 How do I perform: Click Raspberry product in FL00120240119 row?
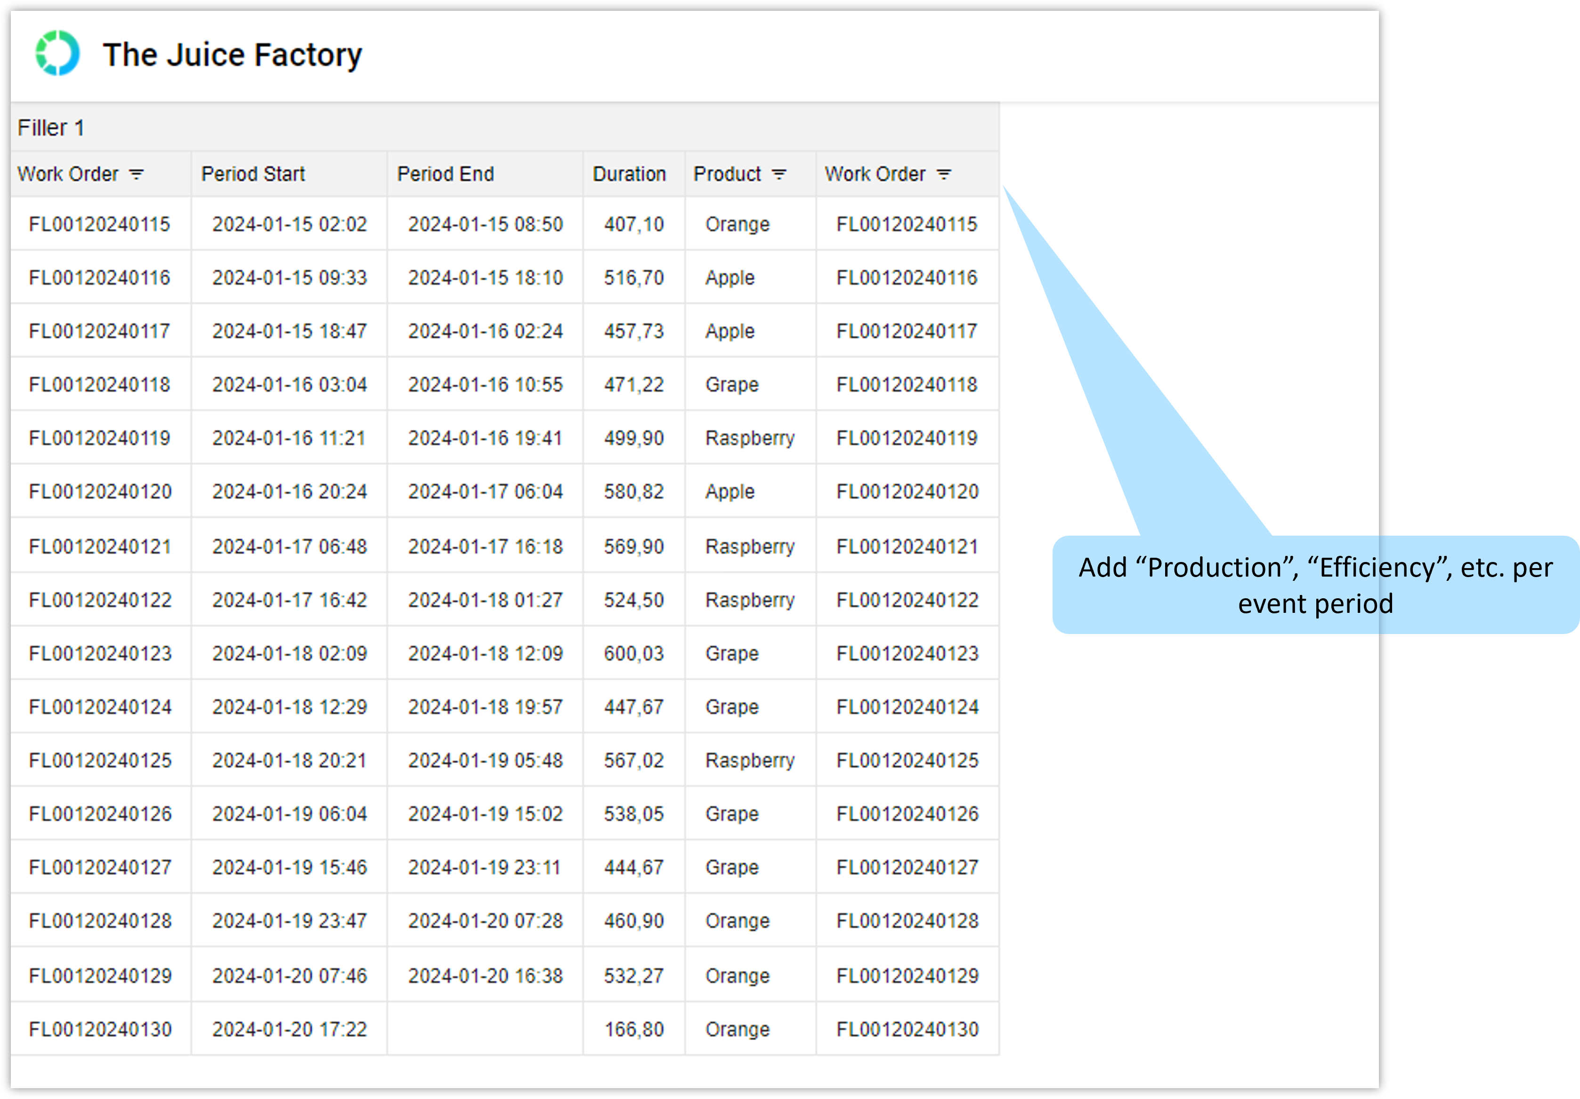point(750,439)
